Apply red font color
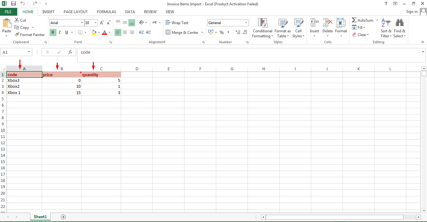This screenshot has width=427, height=222. click(104, 32)
